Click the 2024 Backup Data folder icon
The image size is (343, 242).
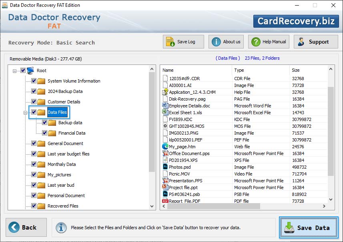pyautogui.click(x=41, y=91)
